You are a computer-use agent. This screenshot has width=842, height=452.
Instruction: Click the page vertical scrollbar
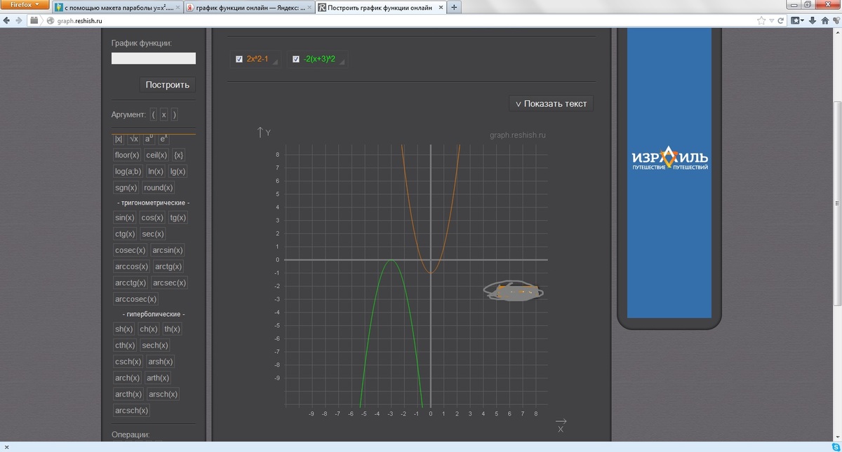[x=838, y=203]
